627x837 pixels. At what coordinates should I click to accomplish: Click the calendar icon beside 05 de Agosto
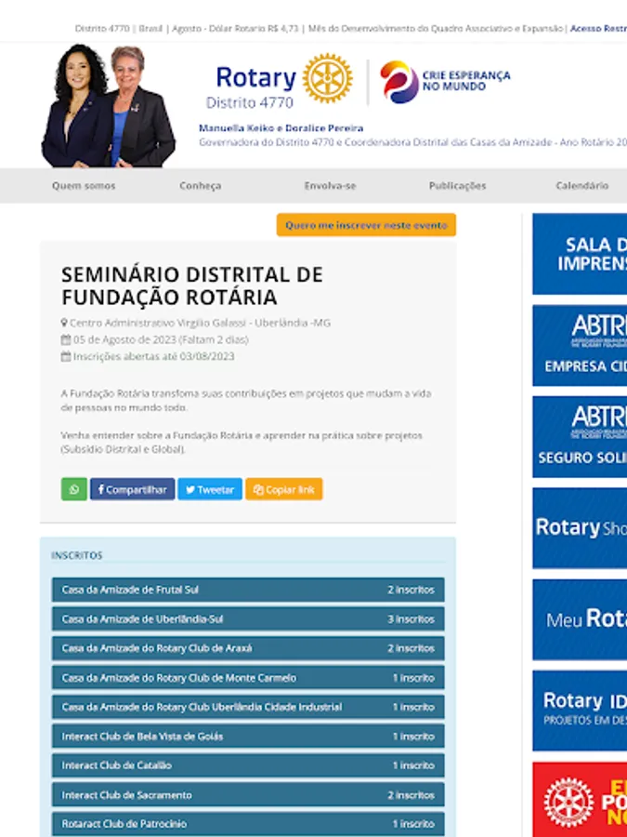coord(66,339)
